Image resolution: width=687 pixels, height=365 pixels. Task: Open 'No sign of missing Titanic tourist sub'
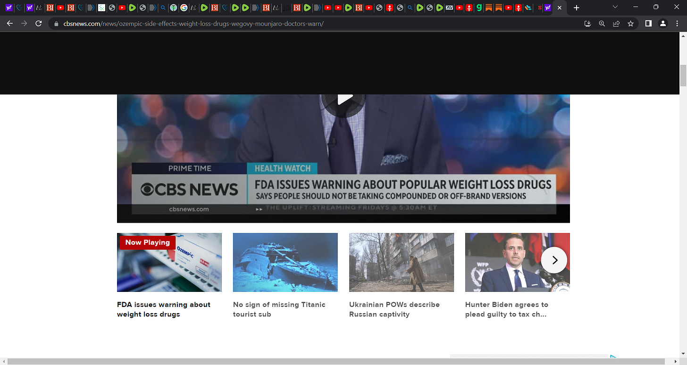(x=279, y=309)
